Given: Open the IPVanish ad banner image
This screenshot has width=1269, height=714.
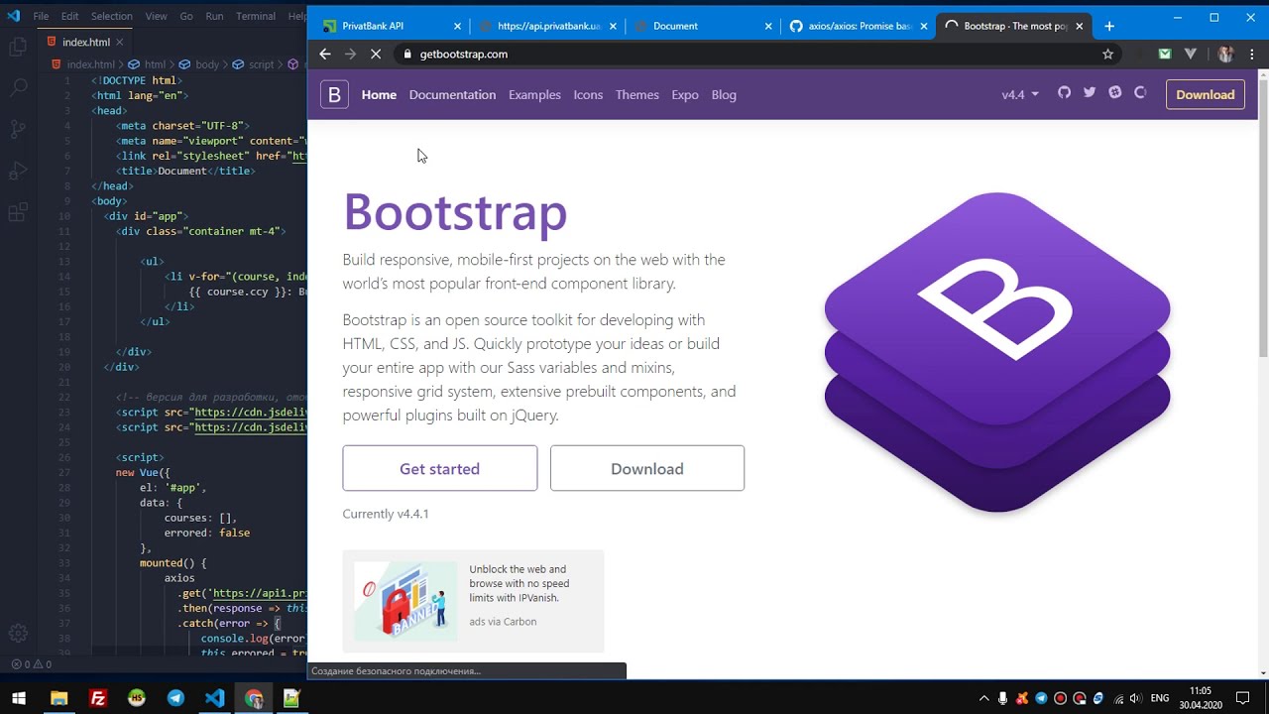Looking at the screenshot, I should [406, 600].
